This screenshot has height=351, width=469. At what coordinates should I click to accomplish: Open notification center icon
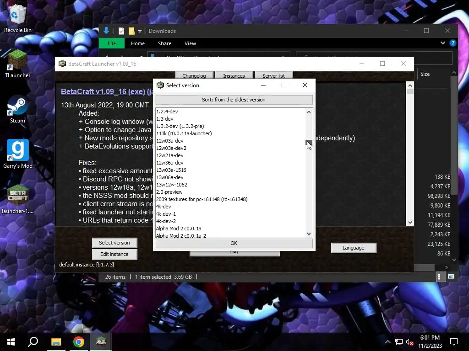(x=454, y=342)
